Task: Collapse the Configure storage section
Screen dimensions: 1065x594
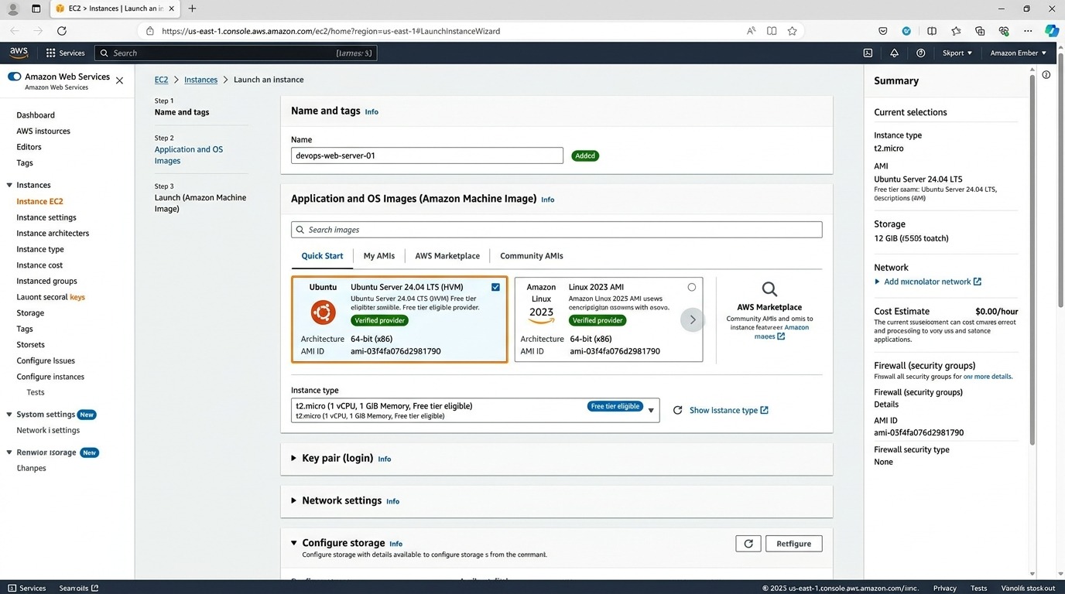Action: coord(293,543)
